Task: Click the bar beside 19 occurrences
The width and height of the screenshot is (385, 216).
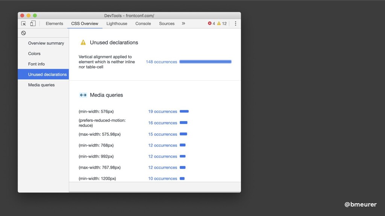Action: (x=184, y=111)
